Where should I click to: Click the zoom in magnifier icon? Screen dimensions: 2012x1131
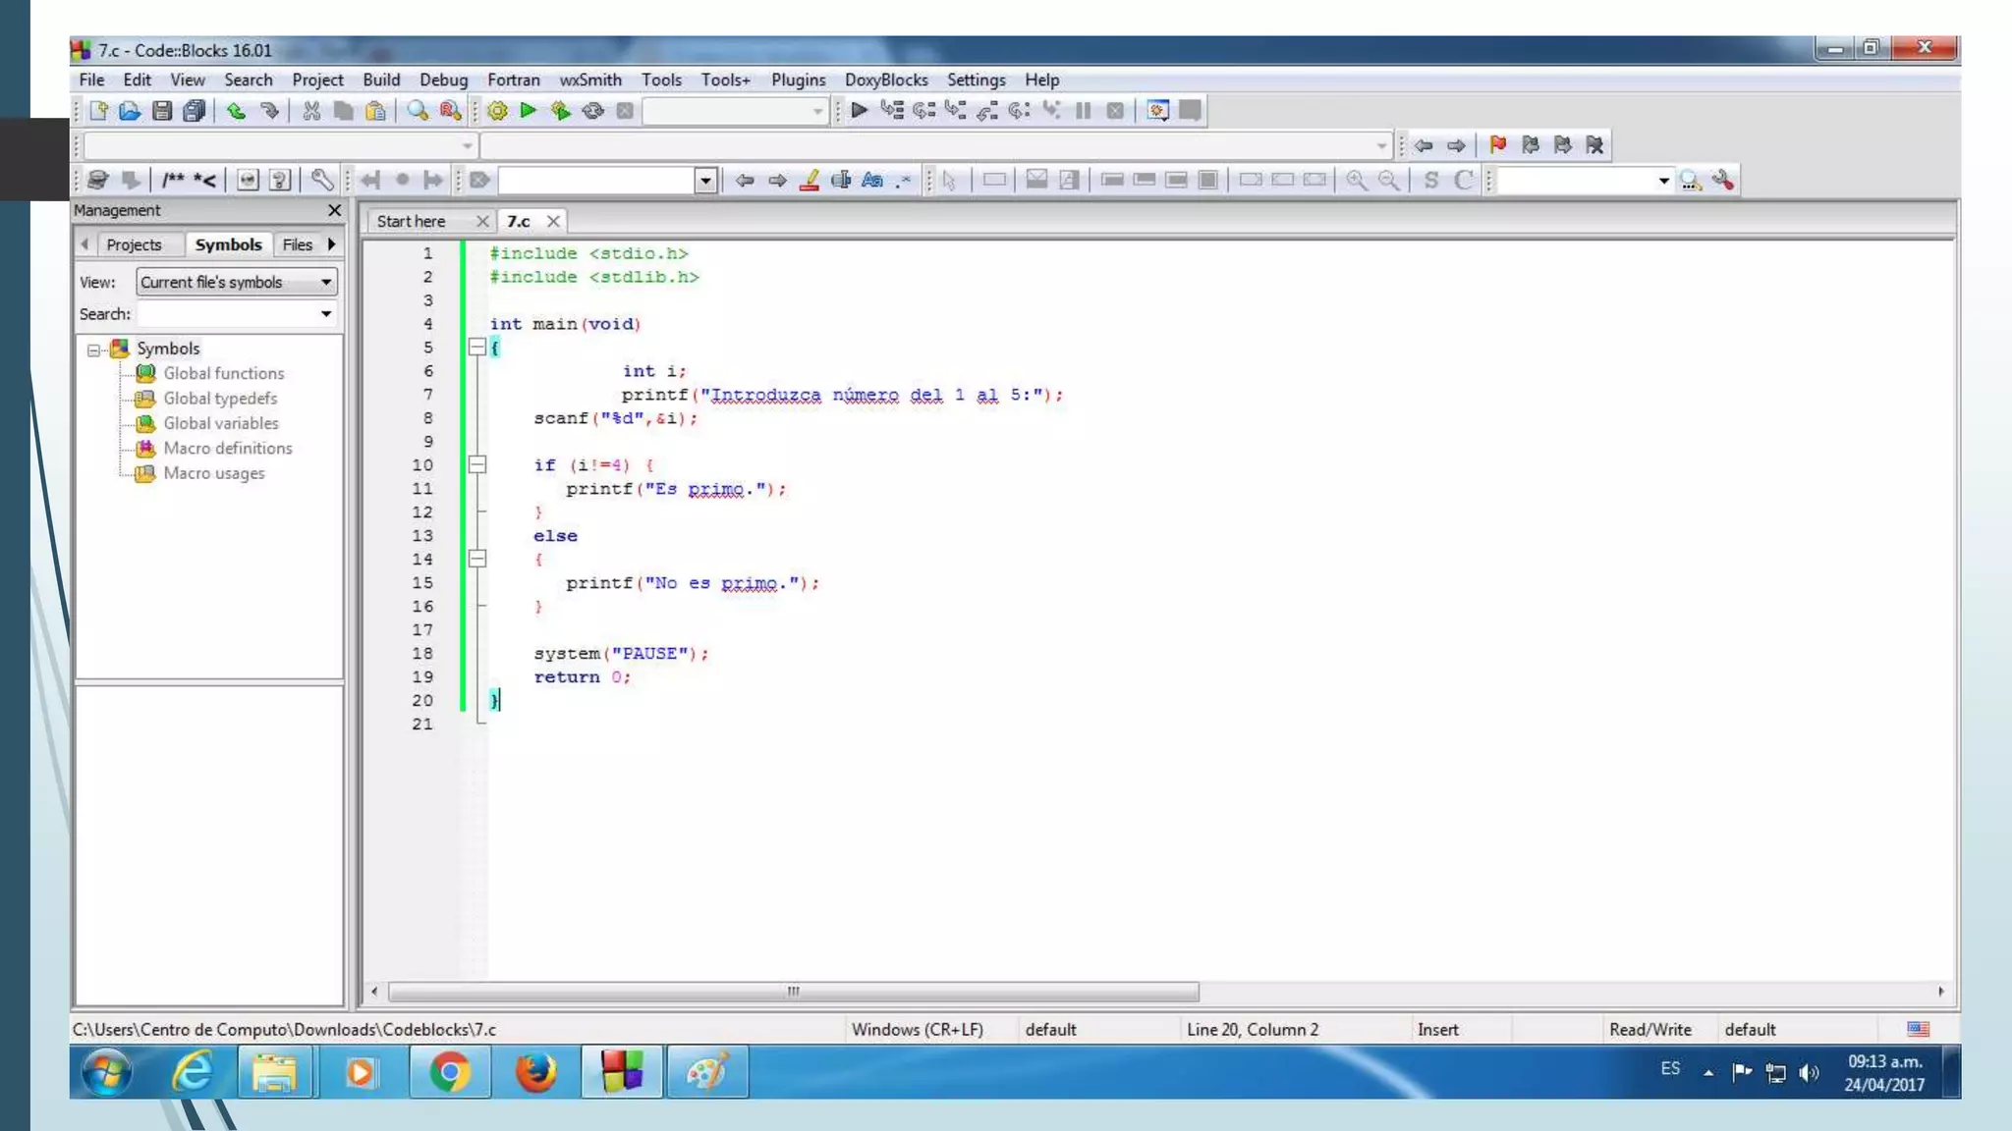1356,180
